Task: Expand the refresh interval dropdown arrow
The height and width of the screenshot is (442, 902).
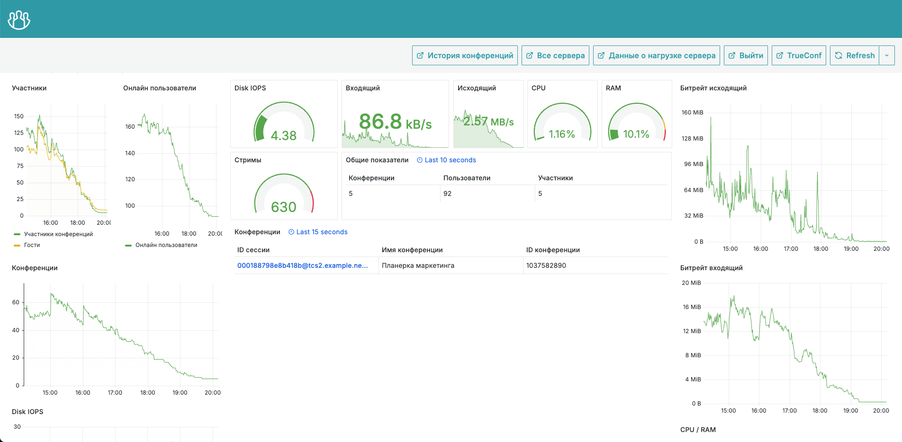Action: click(887, 55)
